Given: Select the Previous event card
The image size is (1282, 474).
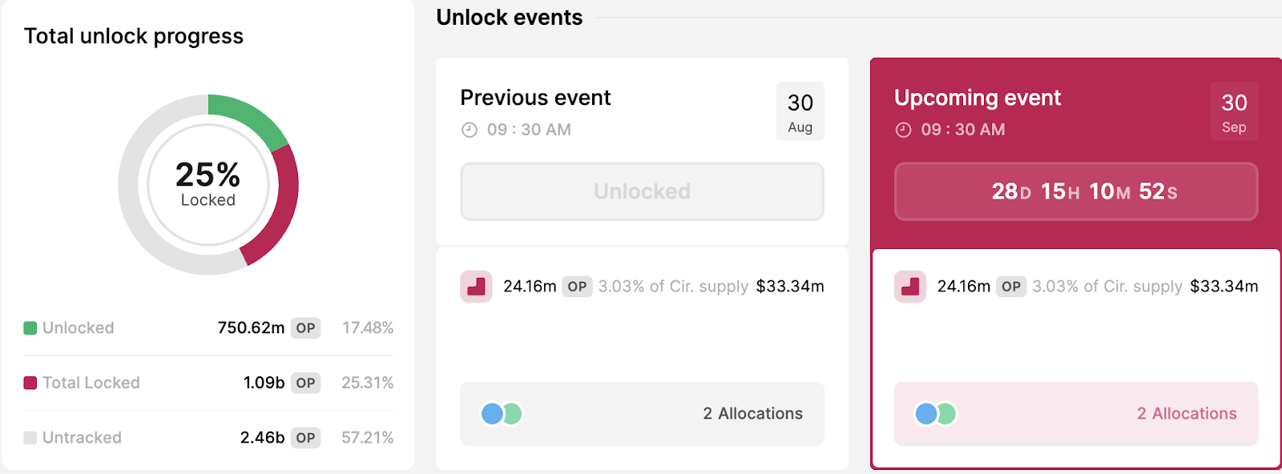Looking at the screenshot, I should (535, 98).
